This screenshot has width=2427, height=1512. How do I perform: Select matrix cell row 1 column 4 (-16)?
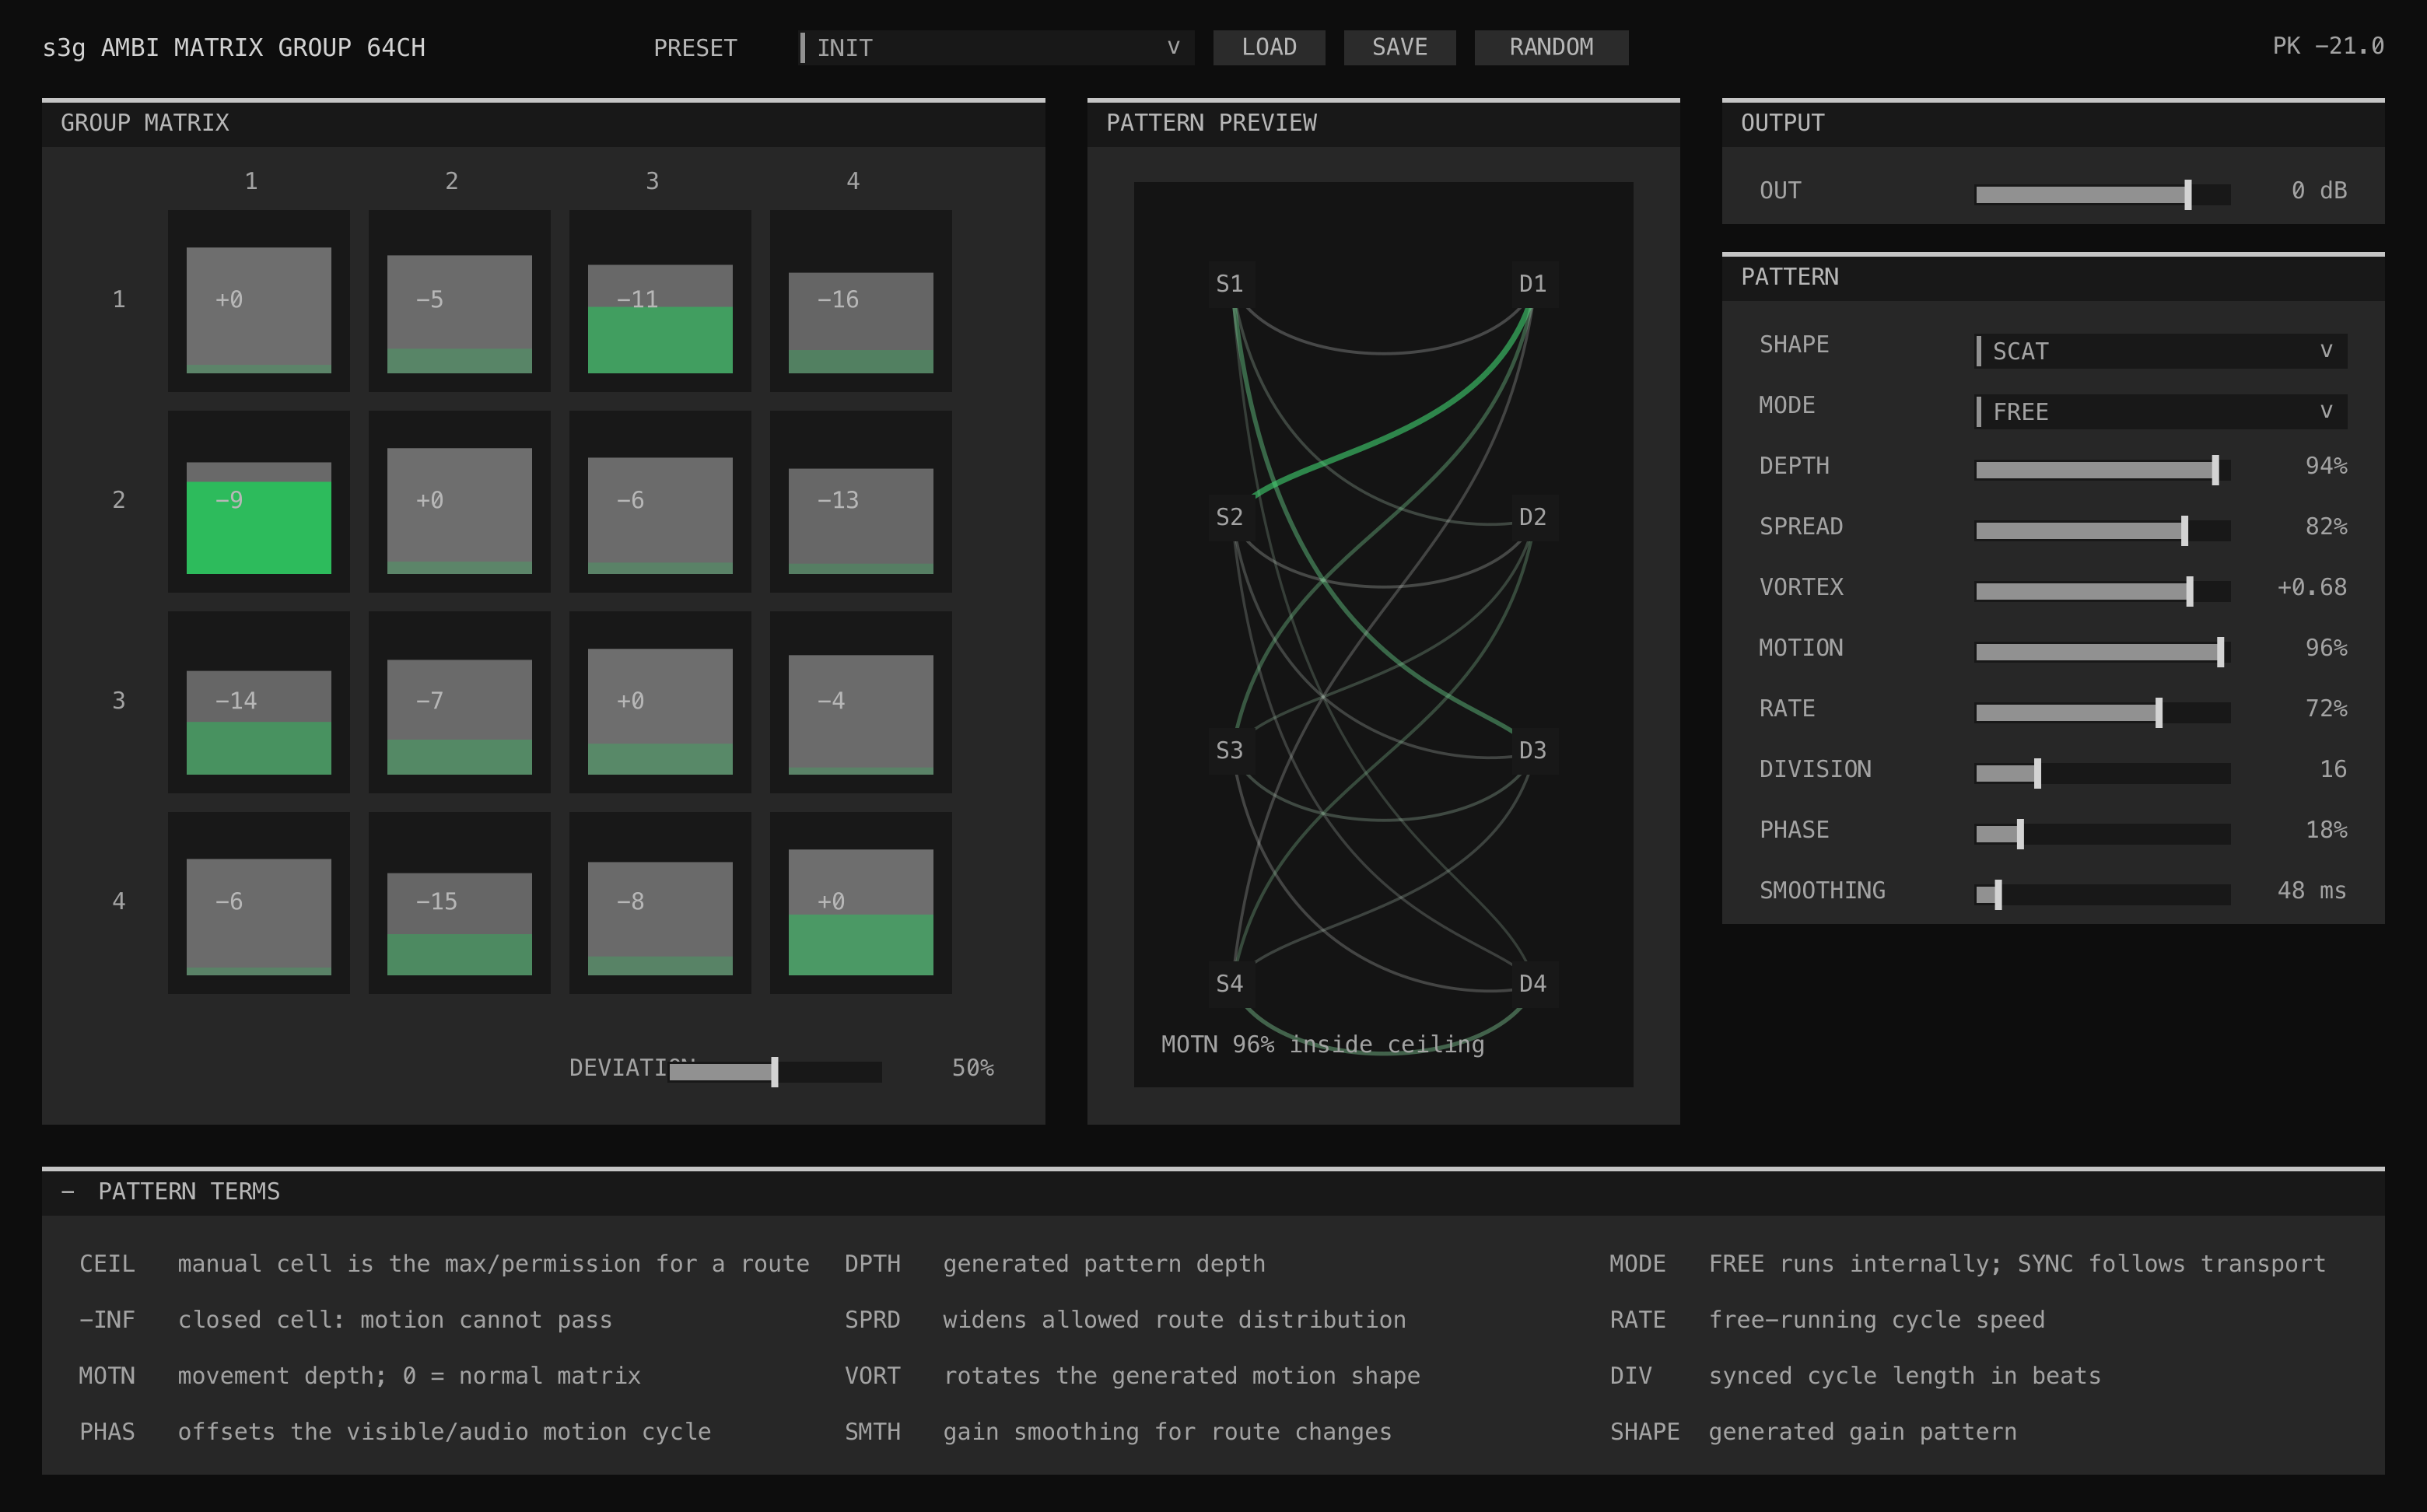[861, 300]
